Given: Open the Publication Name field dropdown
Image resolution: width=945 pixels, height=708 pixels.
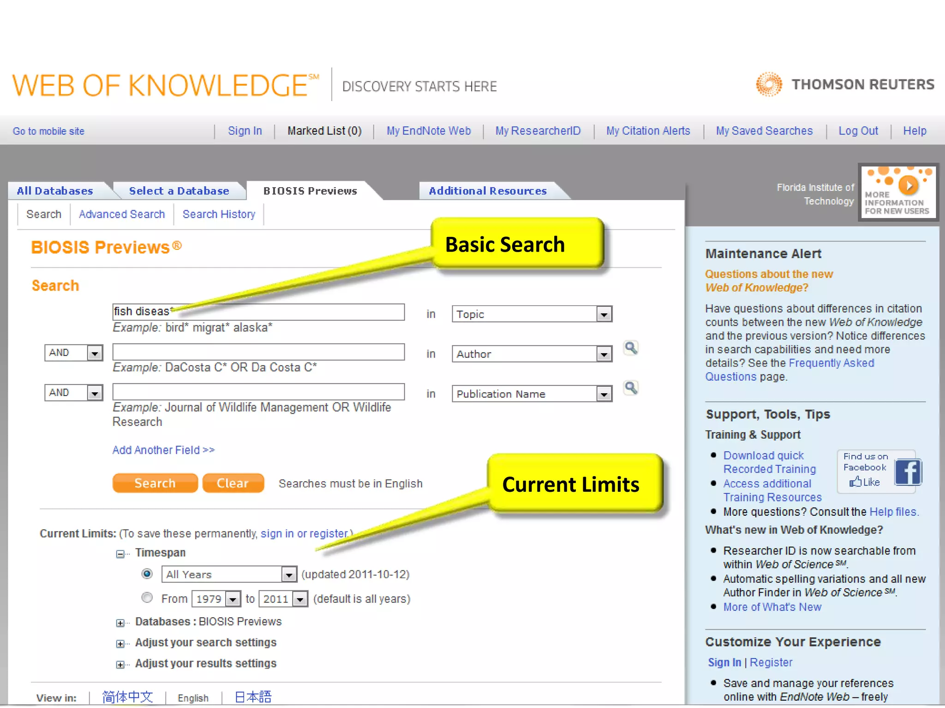Looking at the screenshot, I should click(604, 394).
